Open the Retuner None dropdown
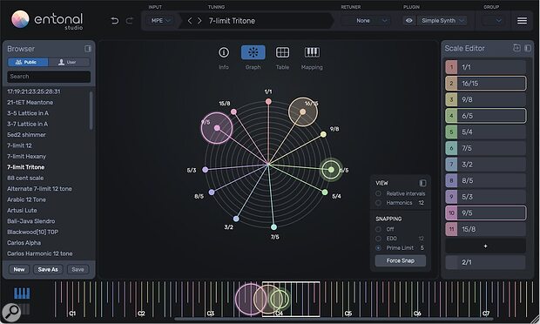540x324 pixels. pos(367,21)
